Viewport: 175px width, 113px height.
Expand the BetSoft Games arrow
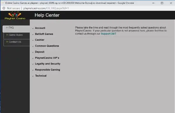pos(33,34)
